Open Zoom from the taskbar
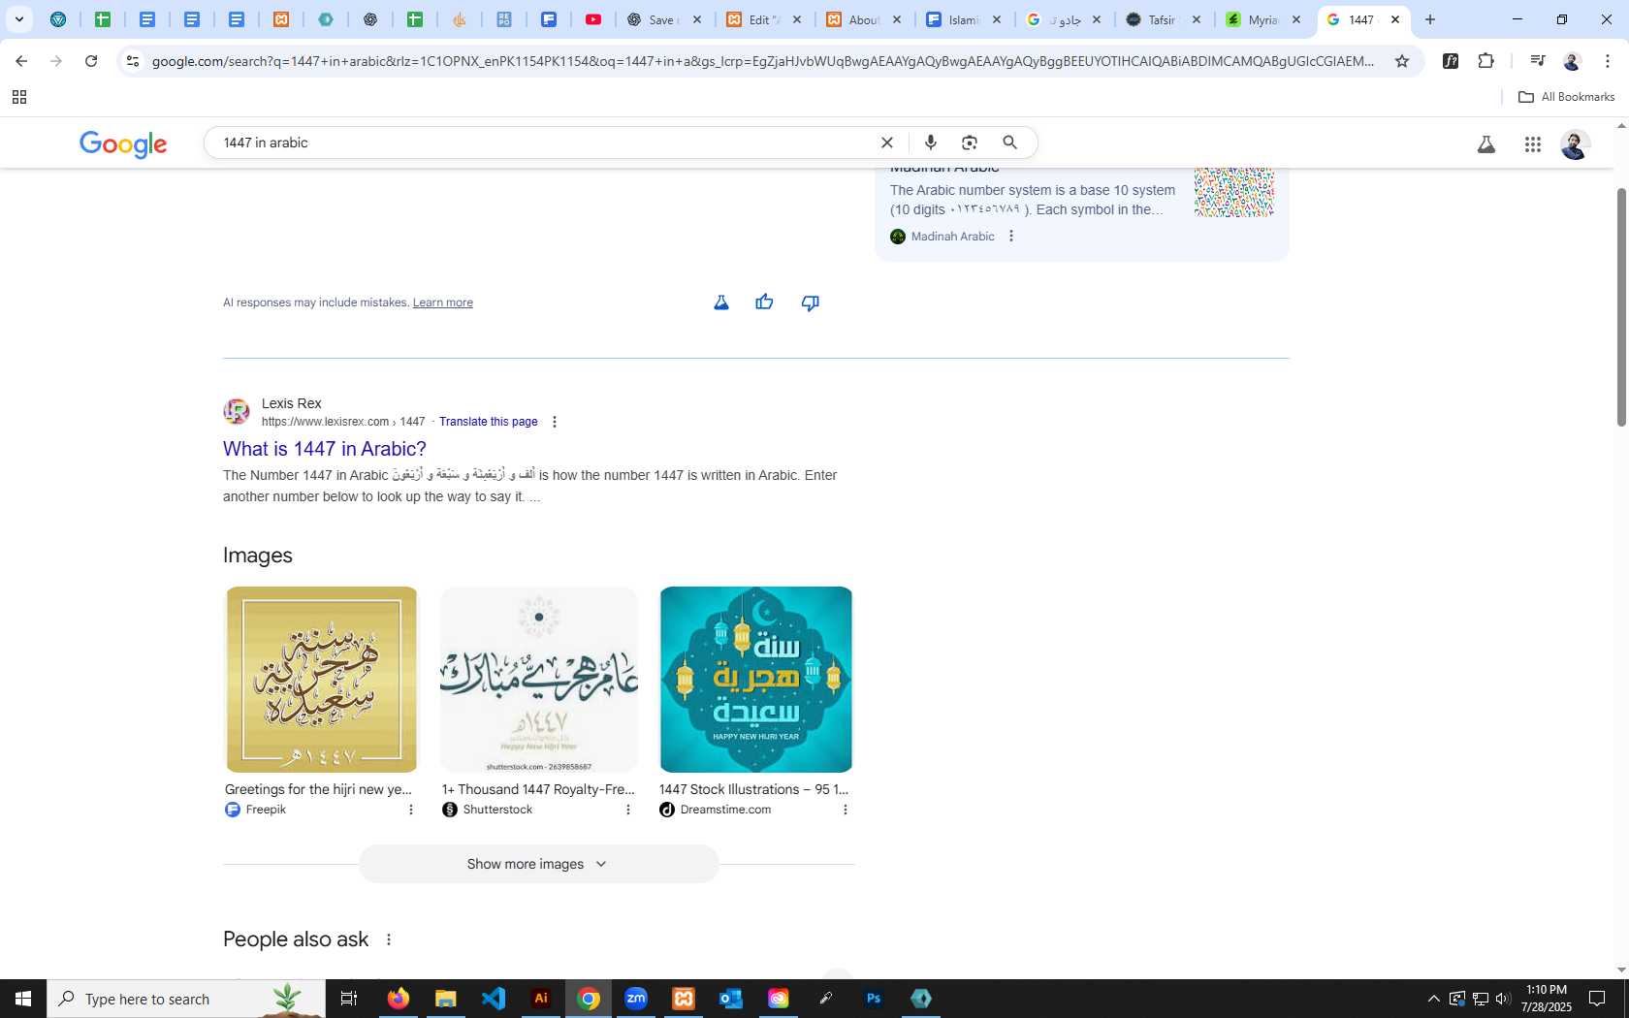The image size is (1629, 1018). (636, 999)
